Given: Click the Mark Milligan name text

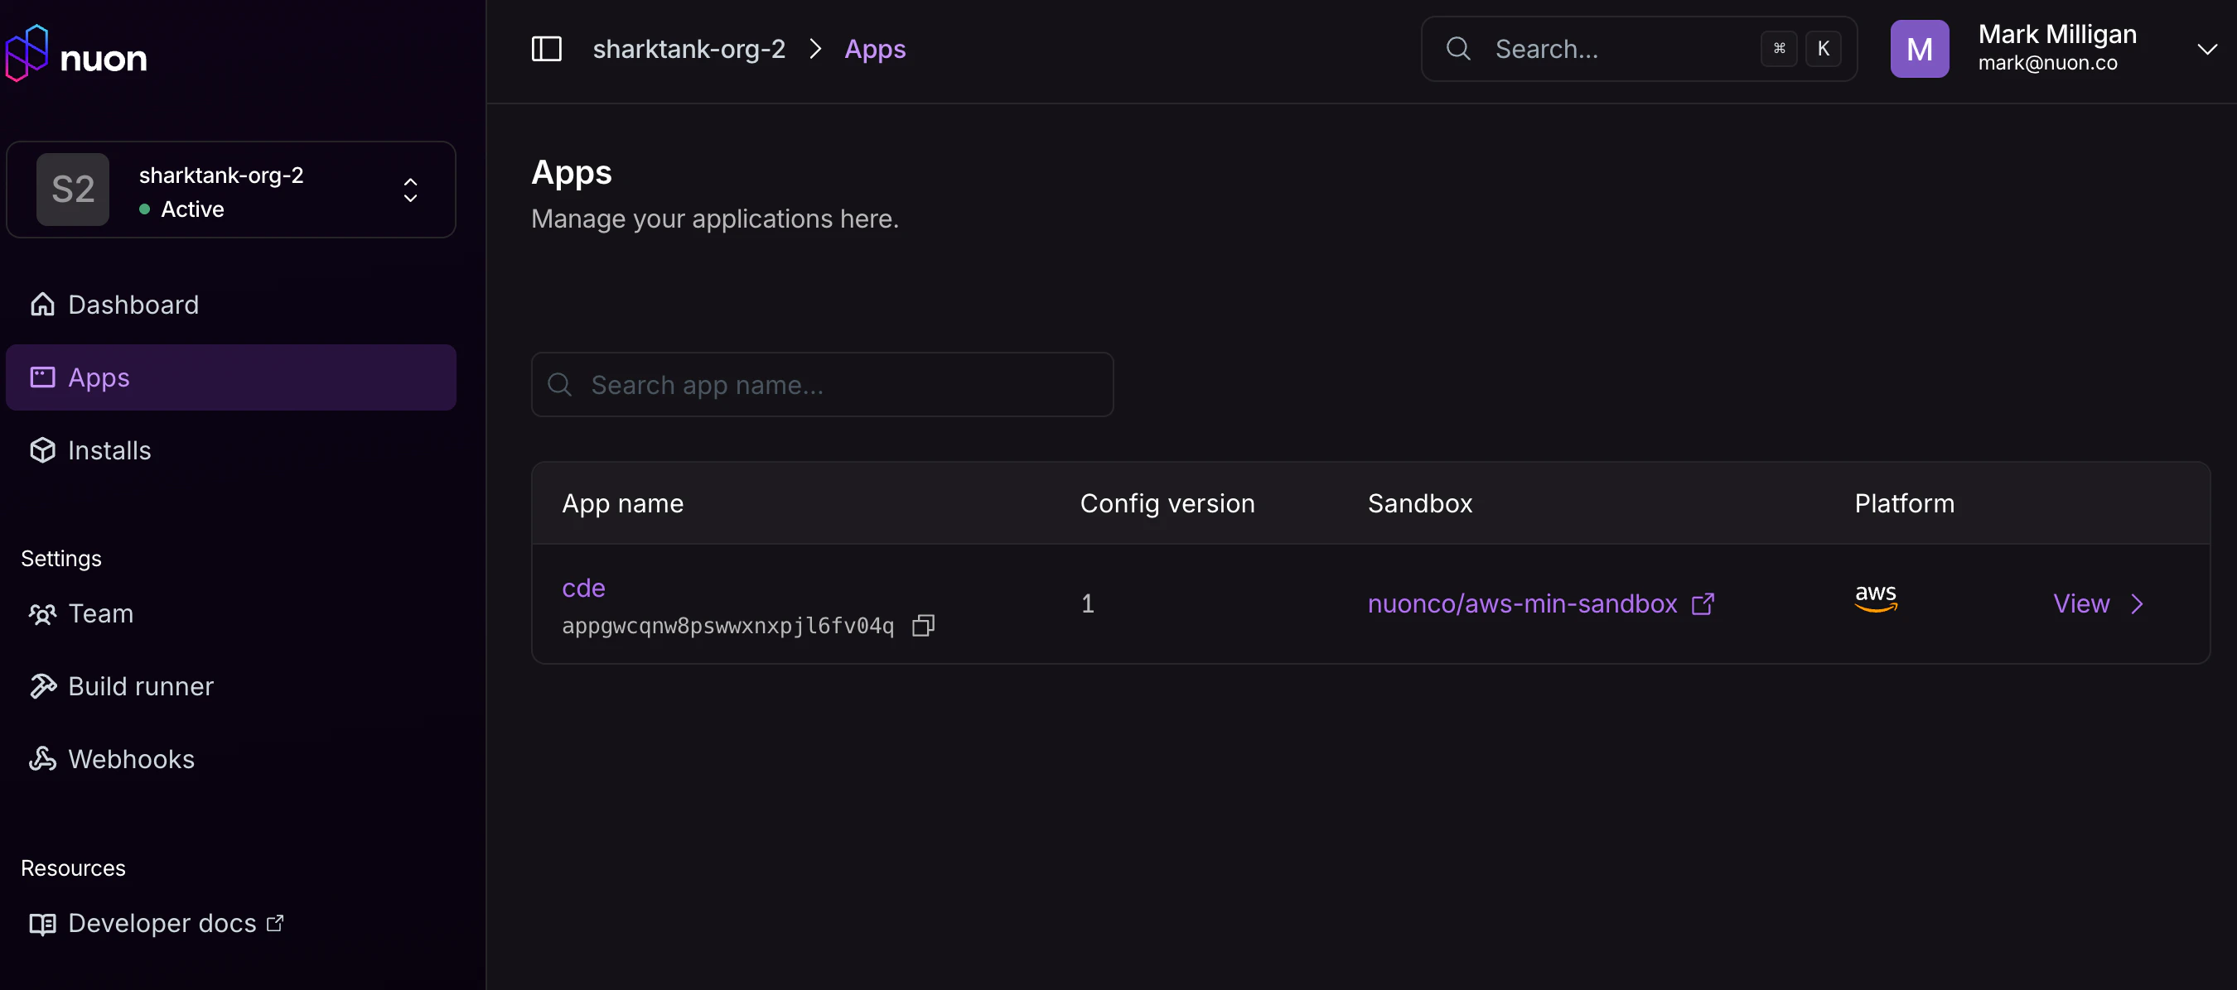Looking at the screenshot, I should pos(2057,34).
